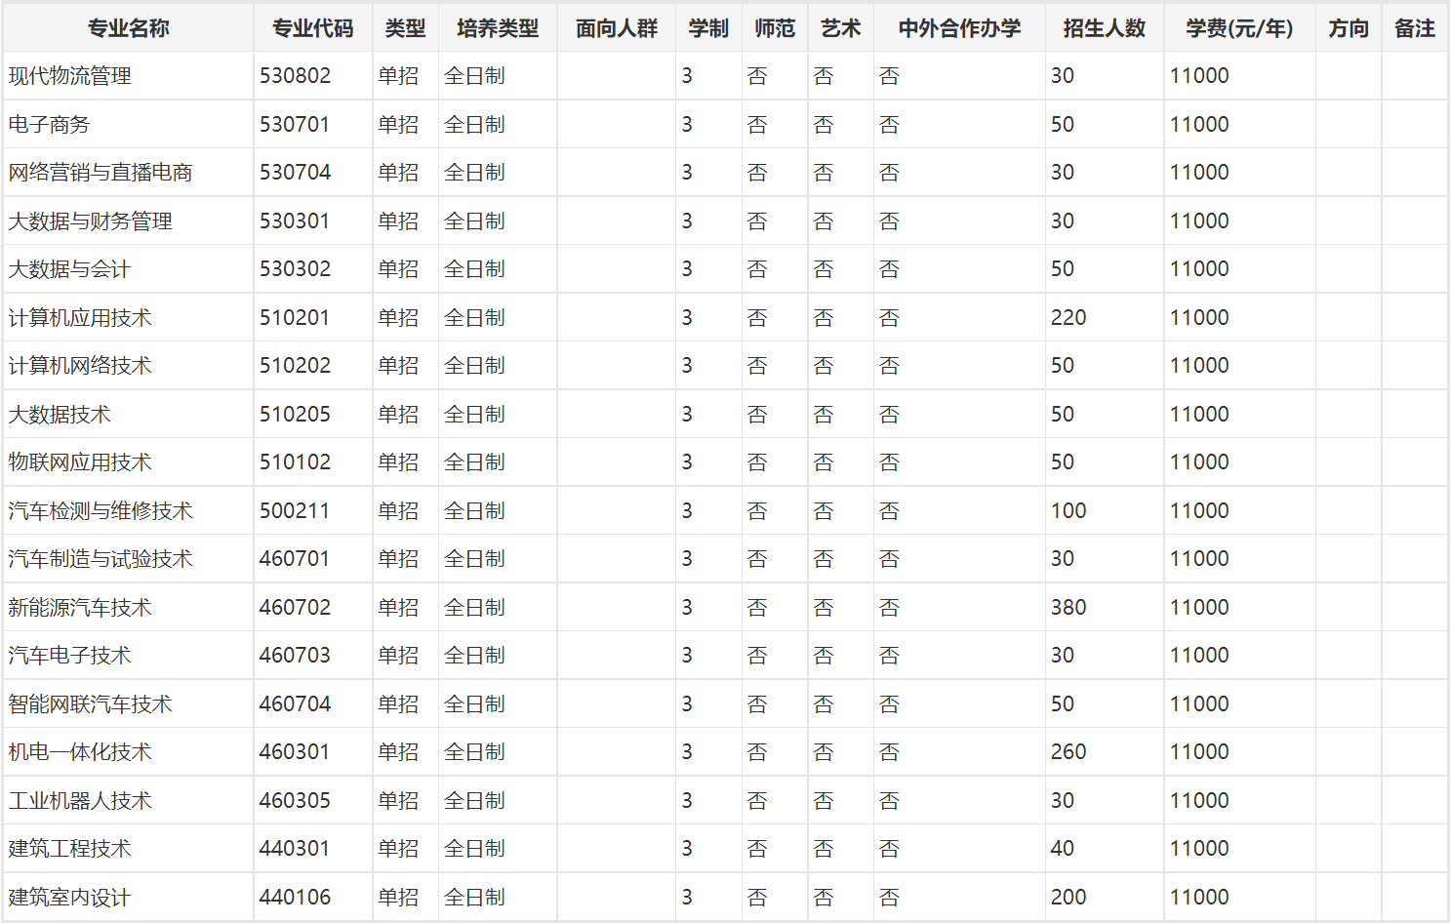1451x923 pixels.
Task: Click major code 460301
Action: [295, 752]
